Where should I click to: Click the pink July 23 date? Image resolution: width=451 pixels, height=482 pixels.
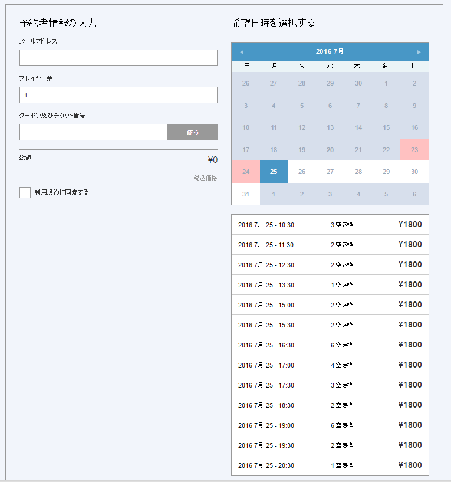pos(414,150)
